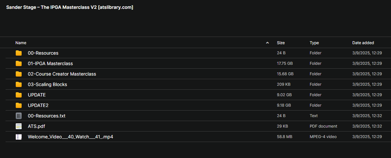Open the 01-IPGA Masterclass folder name
Screen dimensions: 391x158
tap(50, 63)
